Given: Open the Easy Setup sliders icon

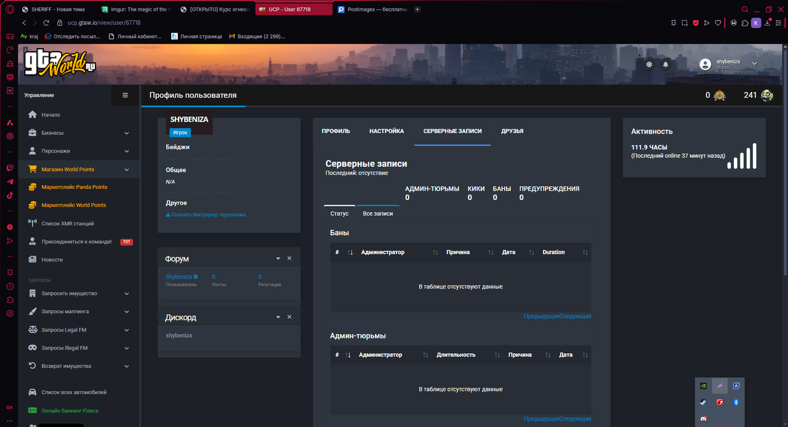Looking at the screenshot, I should [779, 23].
